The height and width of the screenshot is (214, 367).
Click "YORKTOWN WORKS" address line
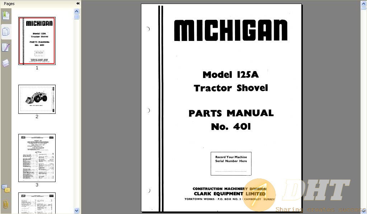pos(230,199)
